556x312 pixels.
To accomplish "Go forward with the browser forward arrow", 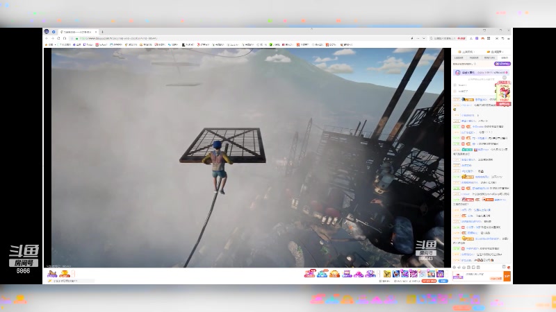I will (x=52, y=38).
